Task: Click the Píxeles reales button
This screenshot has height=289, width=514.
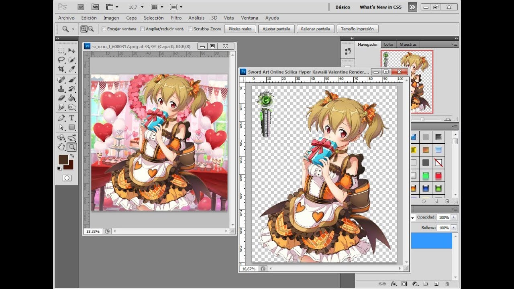Action: [x=240, y=29]
